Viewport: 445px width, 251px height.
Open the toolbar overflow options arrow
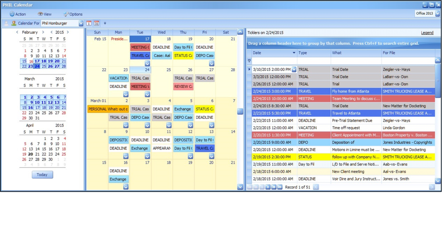tap(105, 23)
